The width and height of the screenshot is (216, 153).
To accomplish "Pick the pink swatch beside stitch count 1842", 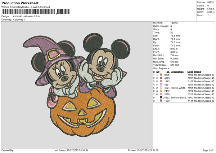I will (161, 81).
